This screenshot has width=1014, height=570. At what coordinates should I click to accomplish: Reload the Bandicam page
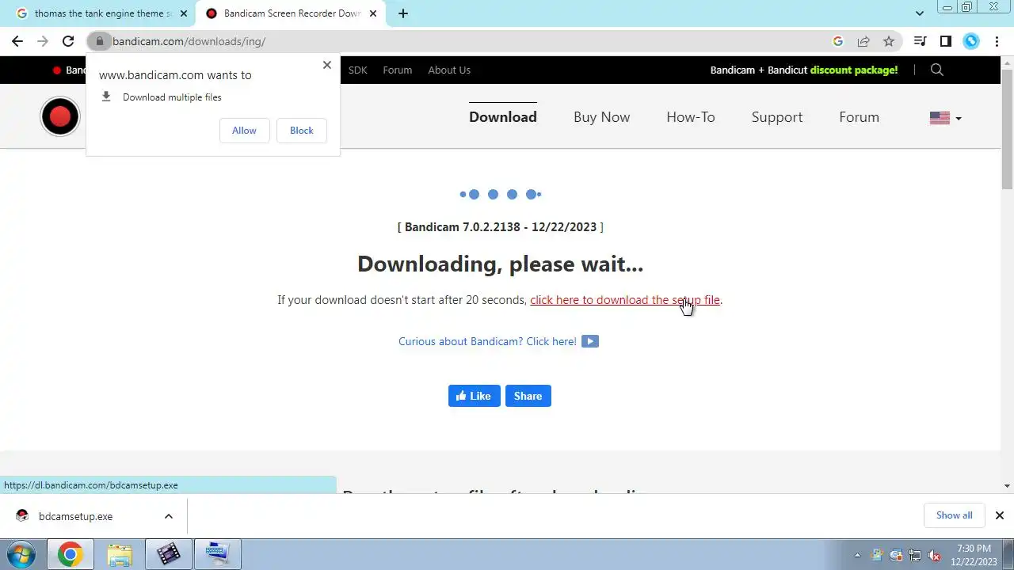68,41
